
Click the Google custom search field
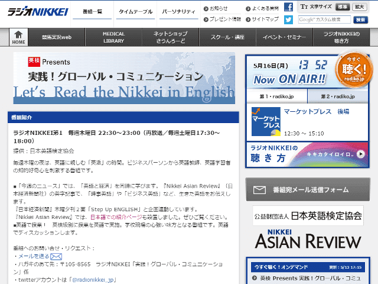324,20
